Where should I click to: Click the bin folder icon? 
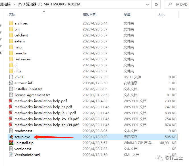pos(11,29)
